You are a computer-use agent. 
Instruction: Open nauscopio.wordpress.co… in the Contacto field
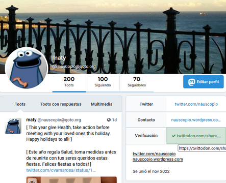click(x=196, y=120)
